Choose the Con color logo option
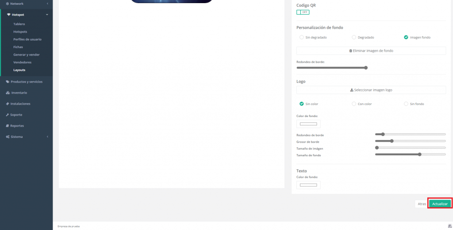Screen dimensions: 453x230 point(354,104)
